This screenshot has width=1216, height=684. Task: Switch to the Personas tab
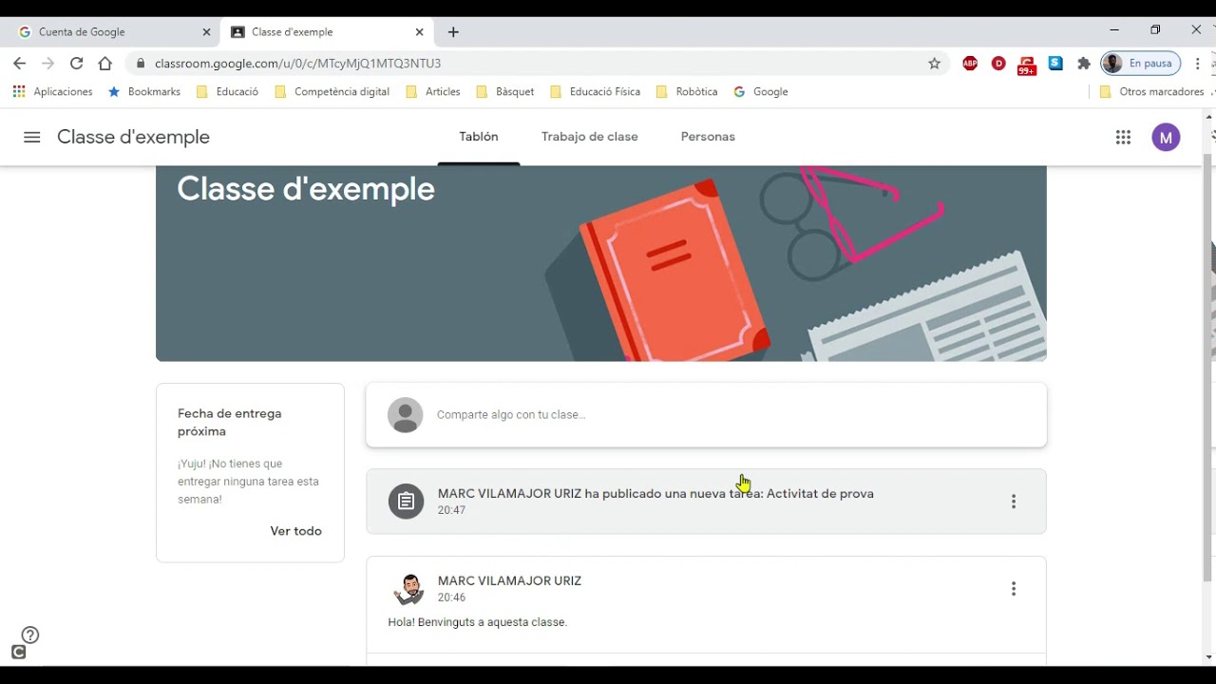tap(708, 137)
